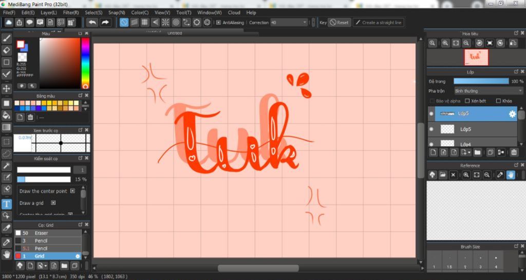
Task: Click the Reset button
Action: click(339, 23)
